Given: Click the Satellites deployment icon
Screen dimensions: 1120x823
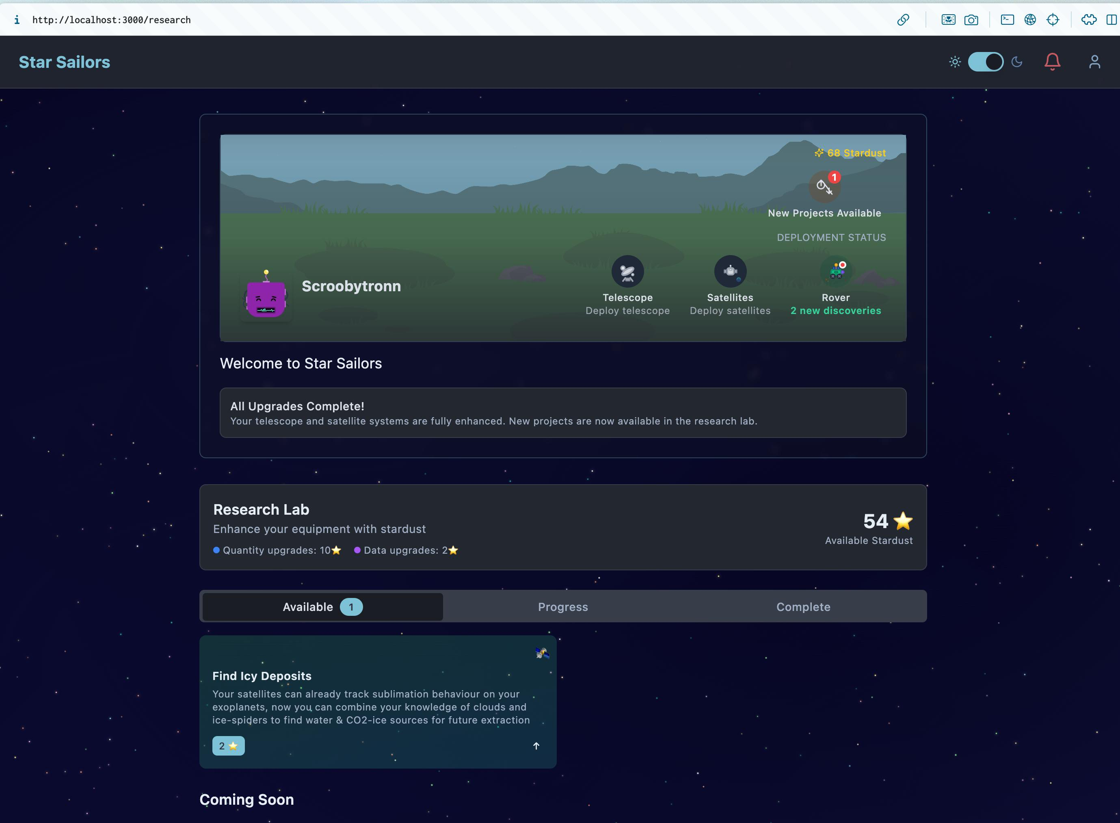Looking at the screenshot, I should click(x=730, y=271).
